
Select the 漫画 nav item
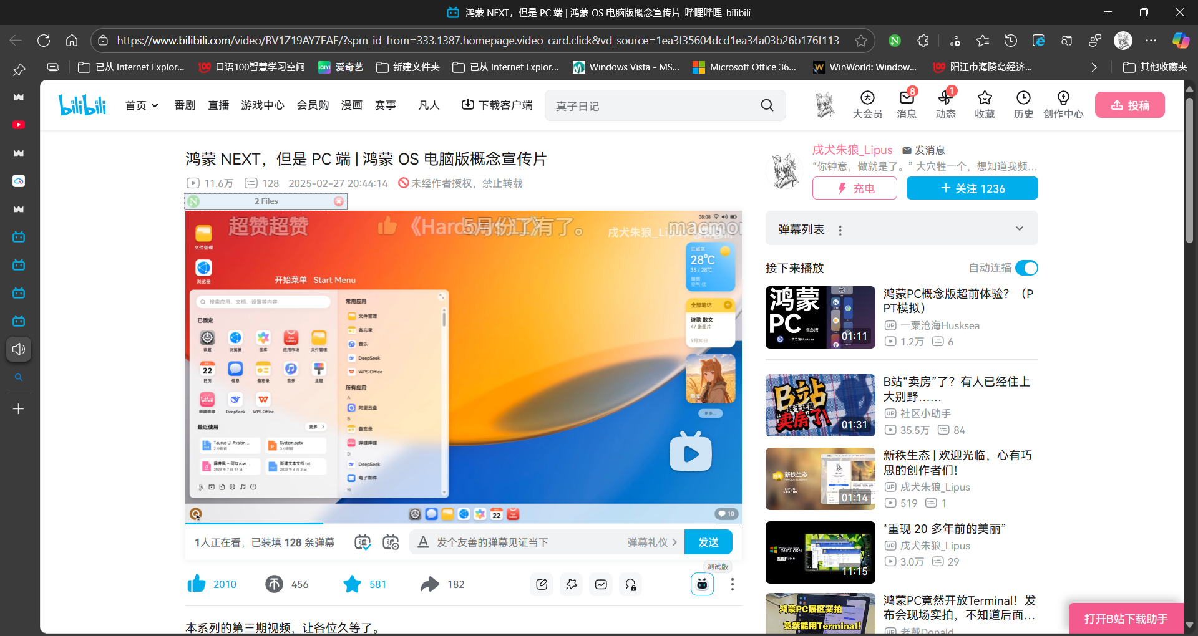[x=352, y=105]
